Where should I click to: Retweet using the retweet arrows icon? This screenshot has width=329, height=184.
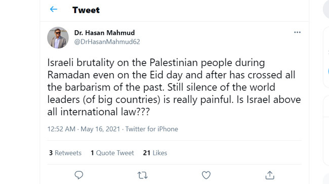[x=142, y=175]
